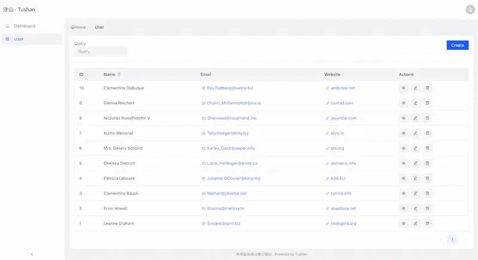This screenshot has width=478, height=260.
Task: Edit the Ervin Howell row
Action: click(x=415, y=209)
